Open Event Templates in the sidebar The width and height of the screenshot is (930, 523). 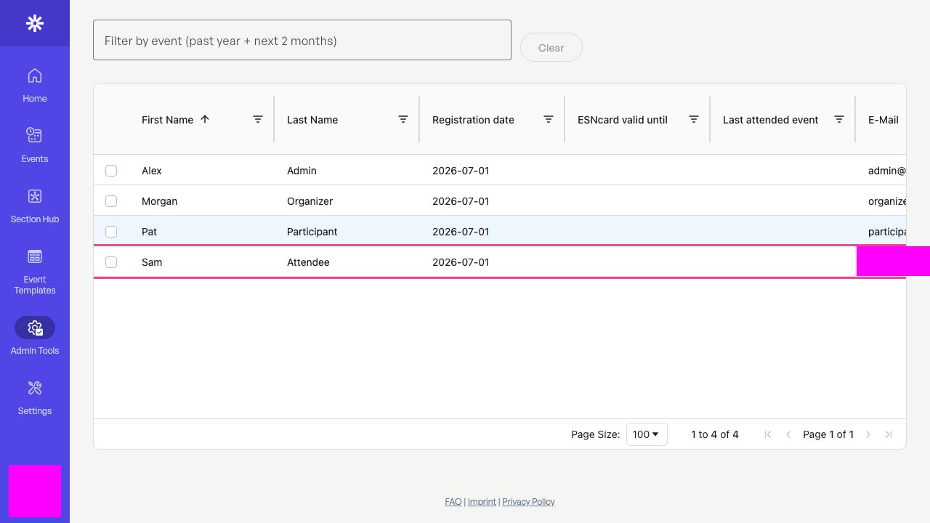tap(35, 271)
